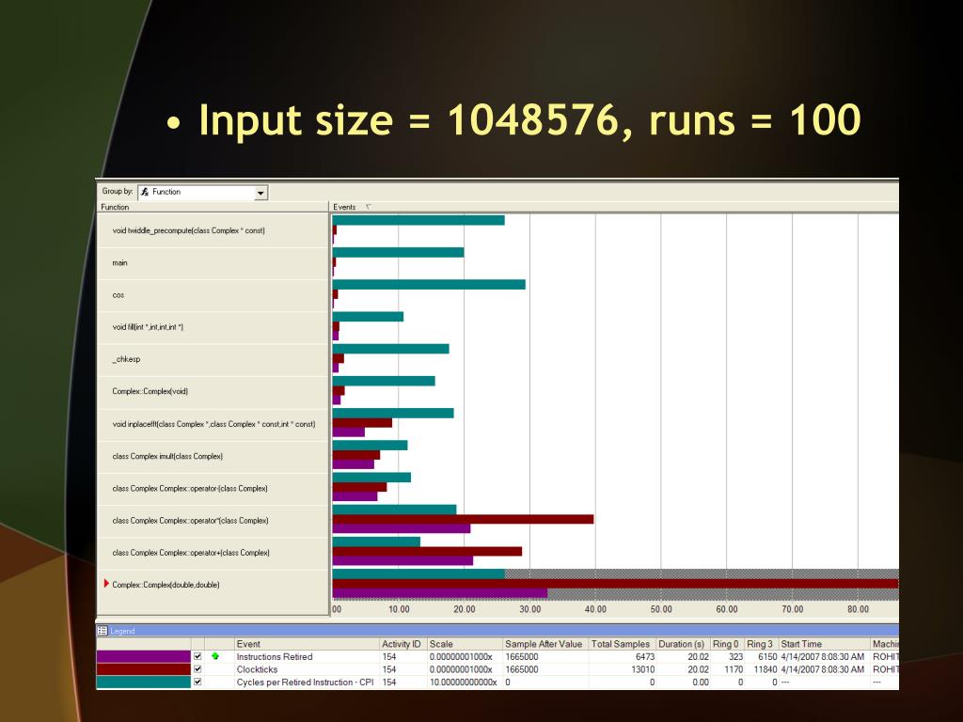Select the Complex::Complex(void) row
Viewport: 963px width, 722px height.
[x=213, y=392]
